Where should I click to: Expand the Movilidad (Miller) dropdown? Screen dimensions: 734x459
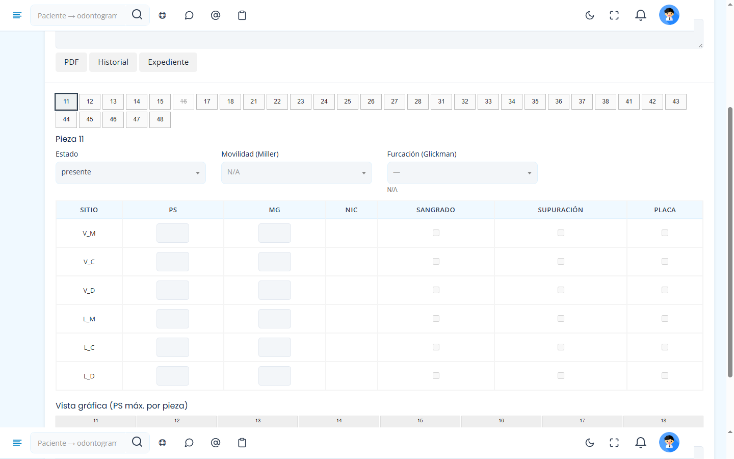(297, 173)
